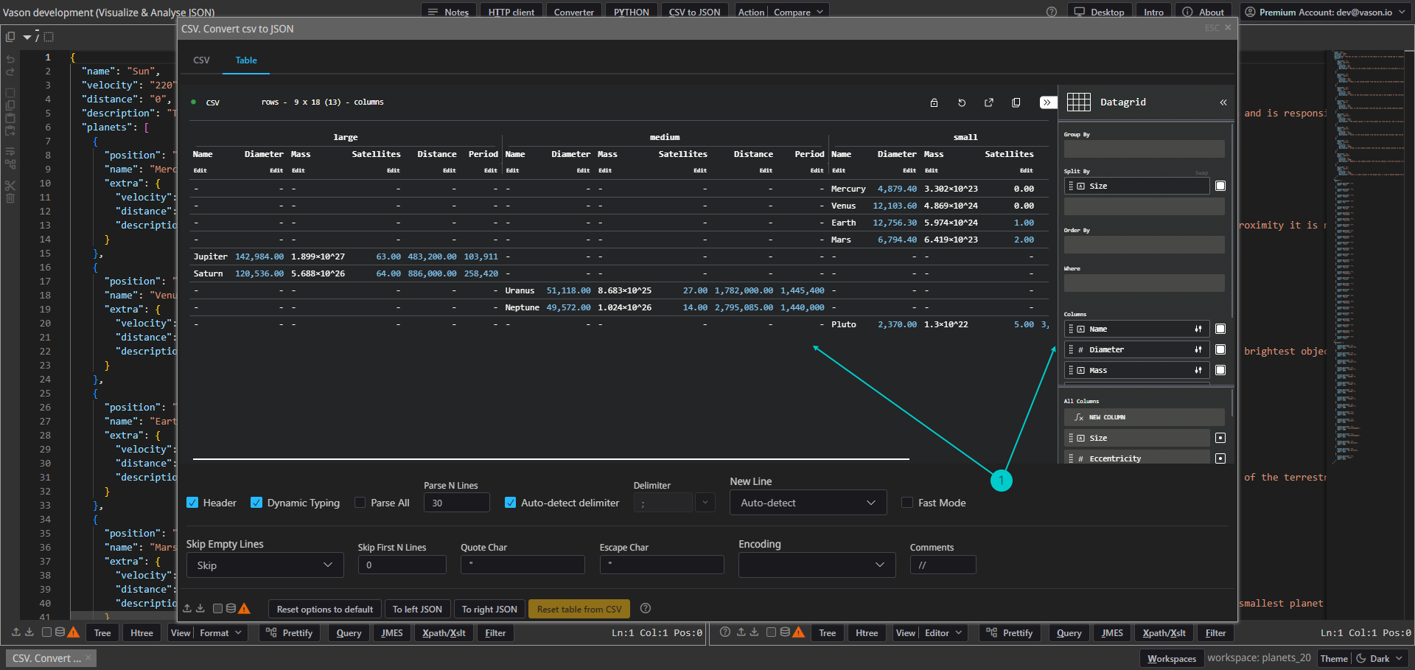Click the Comments input field
1415x670 pixels.
pos(943,565)
